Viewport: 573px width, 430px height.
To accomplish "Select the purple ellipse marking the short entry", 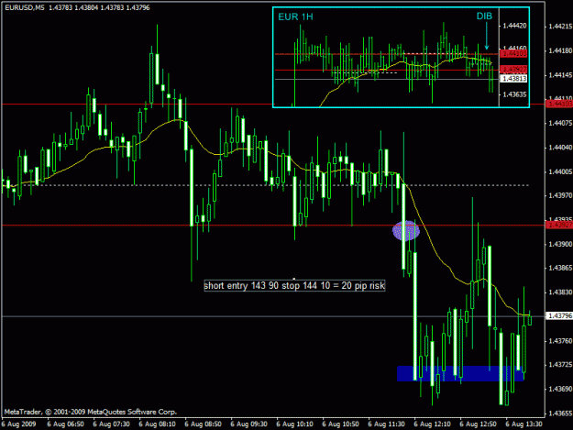I will pyautogui.click(x=406, y=230).
